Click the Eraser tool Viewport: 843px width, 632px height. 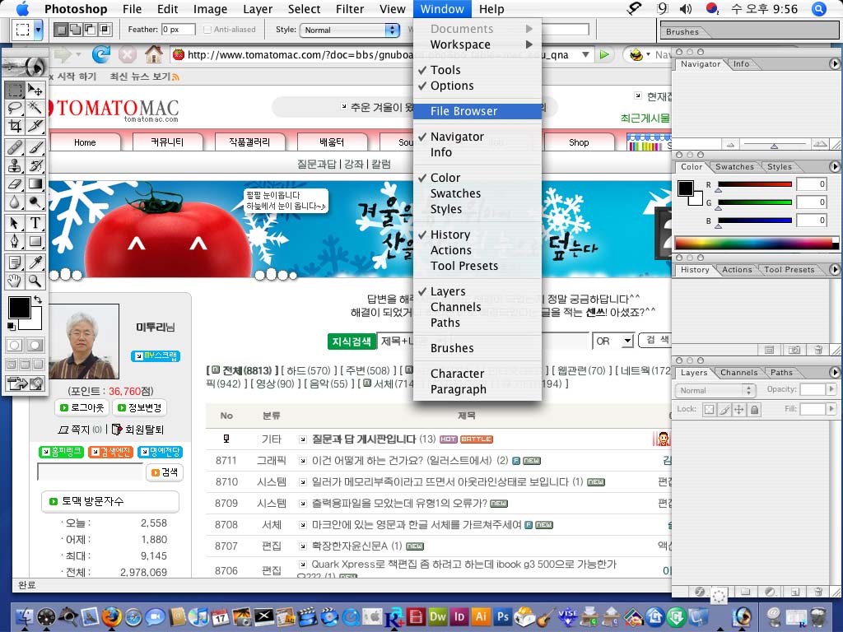pyautogui.click(x=15, y=184)
